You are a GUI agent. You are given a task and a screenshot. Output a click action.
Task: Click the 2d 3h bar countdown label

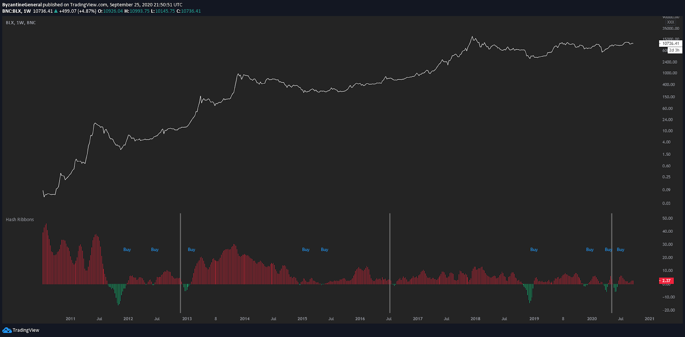674,50
